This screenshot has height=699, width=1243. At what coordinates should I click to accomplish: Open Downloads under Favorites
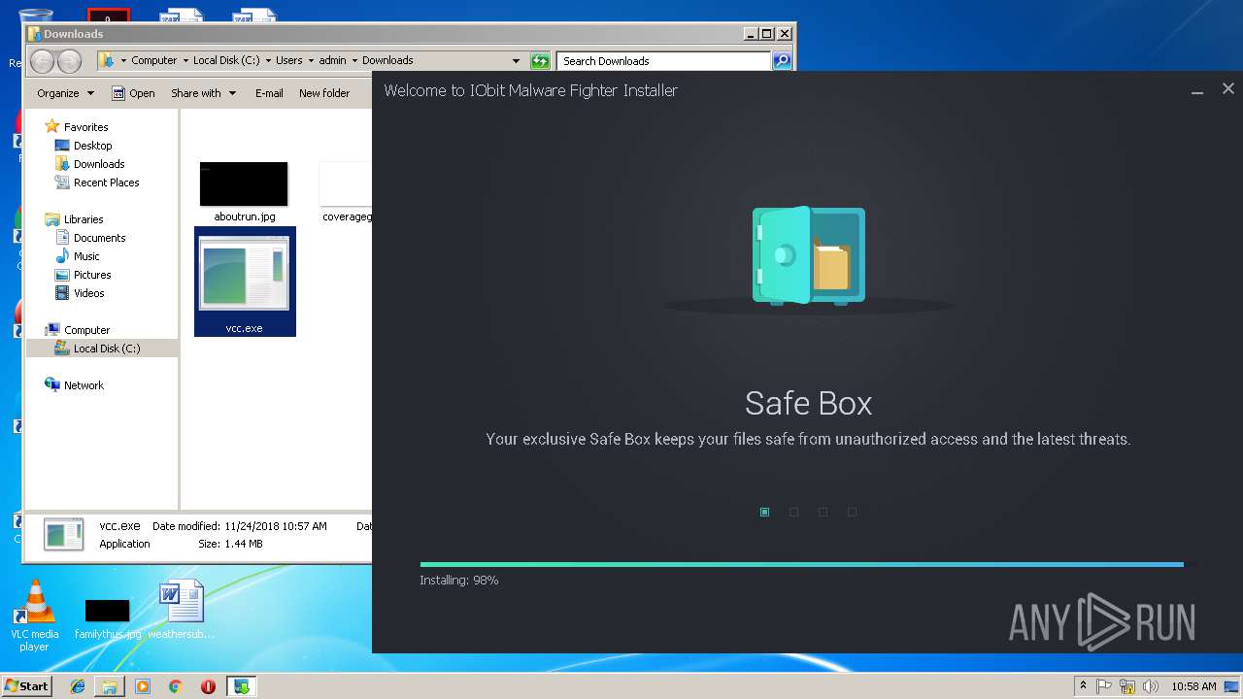99,164
